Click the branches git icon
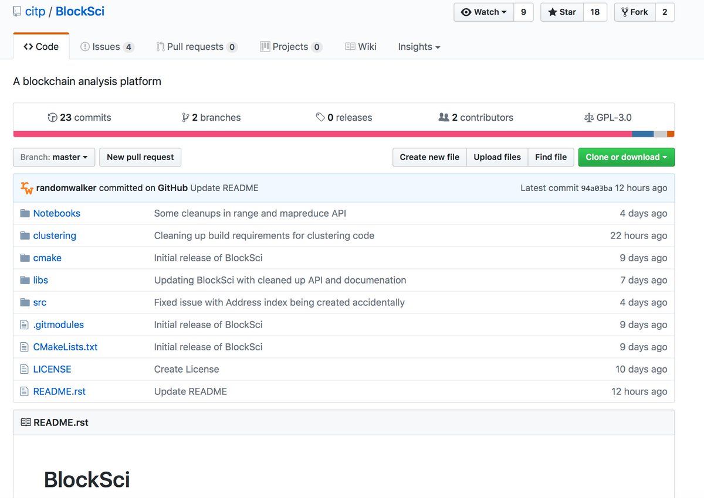The width and height of the screenshot is (704, 498). [x=185, y=117]
